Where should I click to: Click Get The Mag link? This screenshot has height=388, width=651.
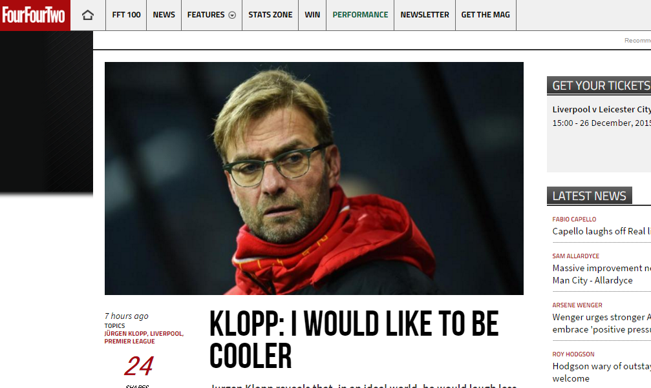tap(486, 15)
